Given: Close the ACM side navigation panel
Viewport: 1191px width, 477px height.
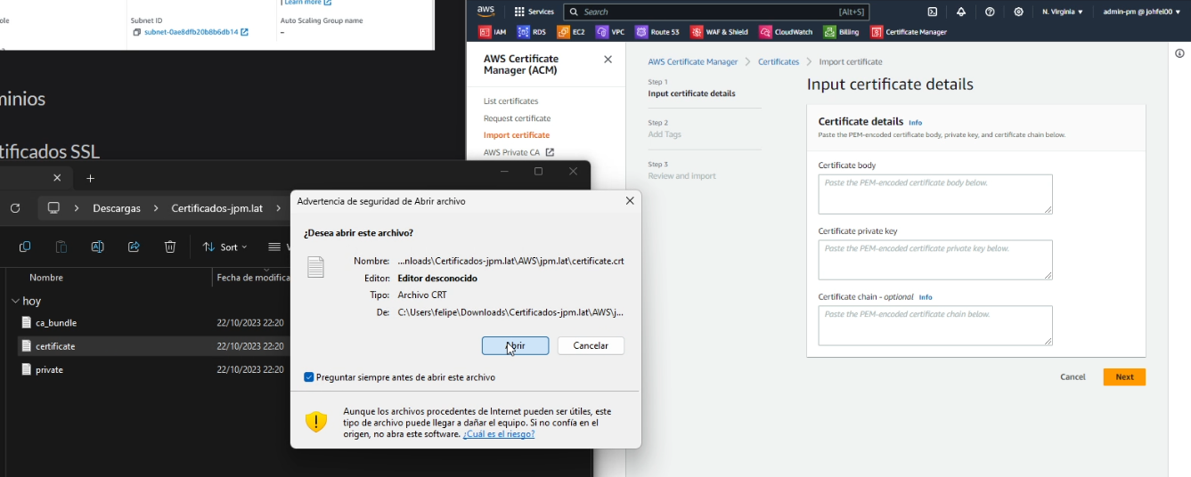Looking at the screenshot, I should (608, 60).
